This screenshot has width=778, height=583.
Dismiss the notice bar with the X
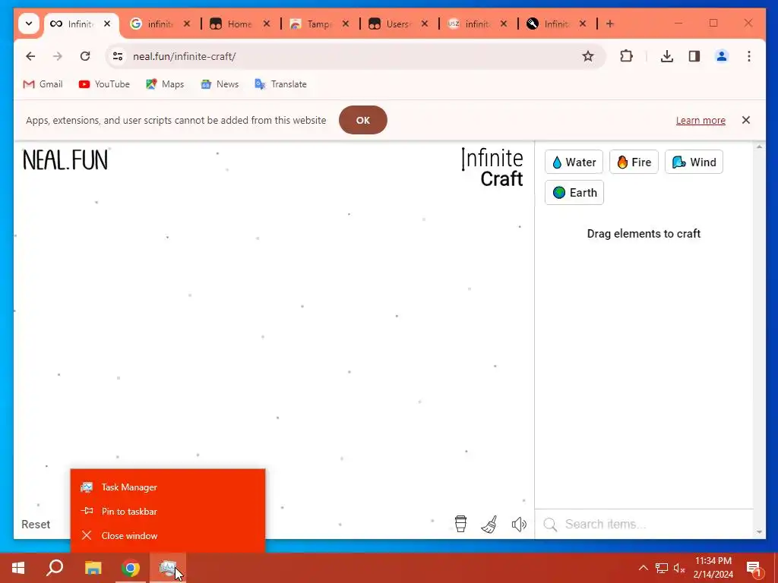coord(746,120)
